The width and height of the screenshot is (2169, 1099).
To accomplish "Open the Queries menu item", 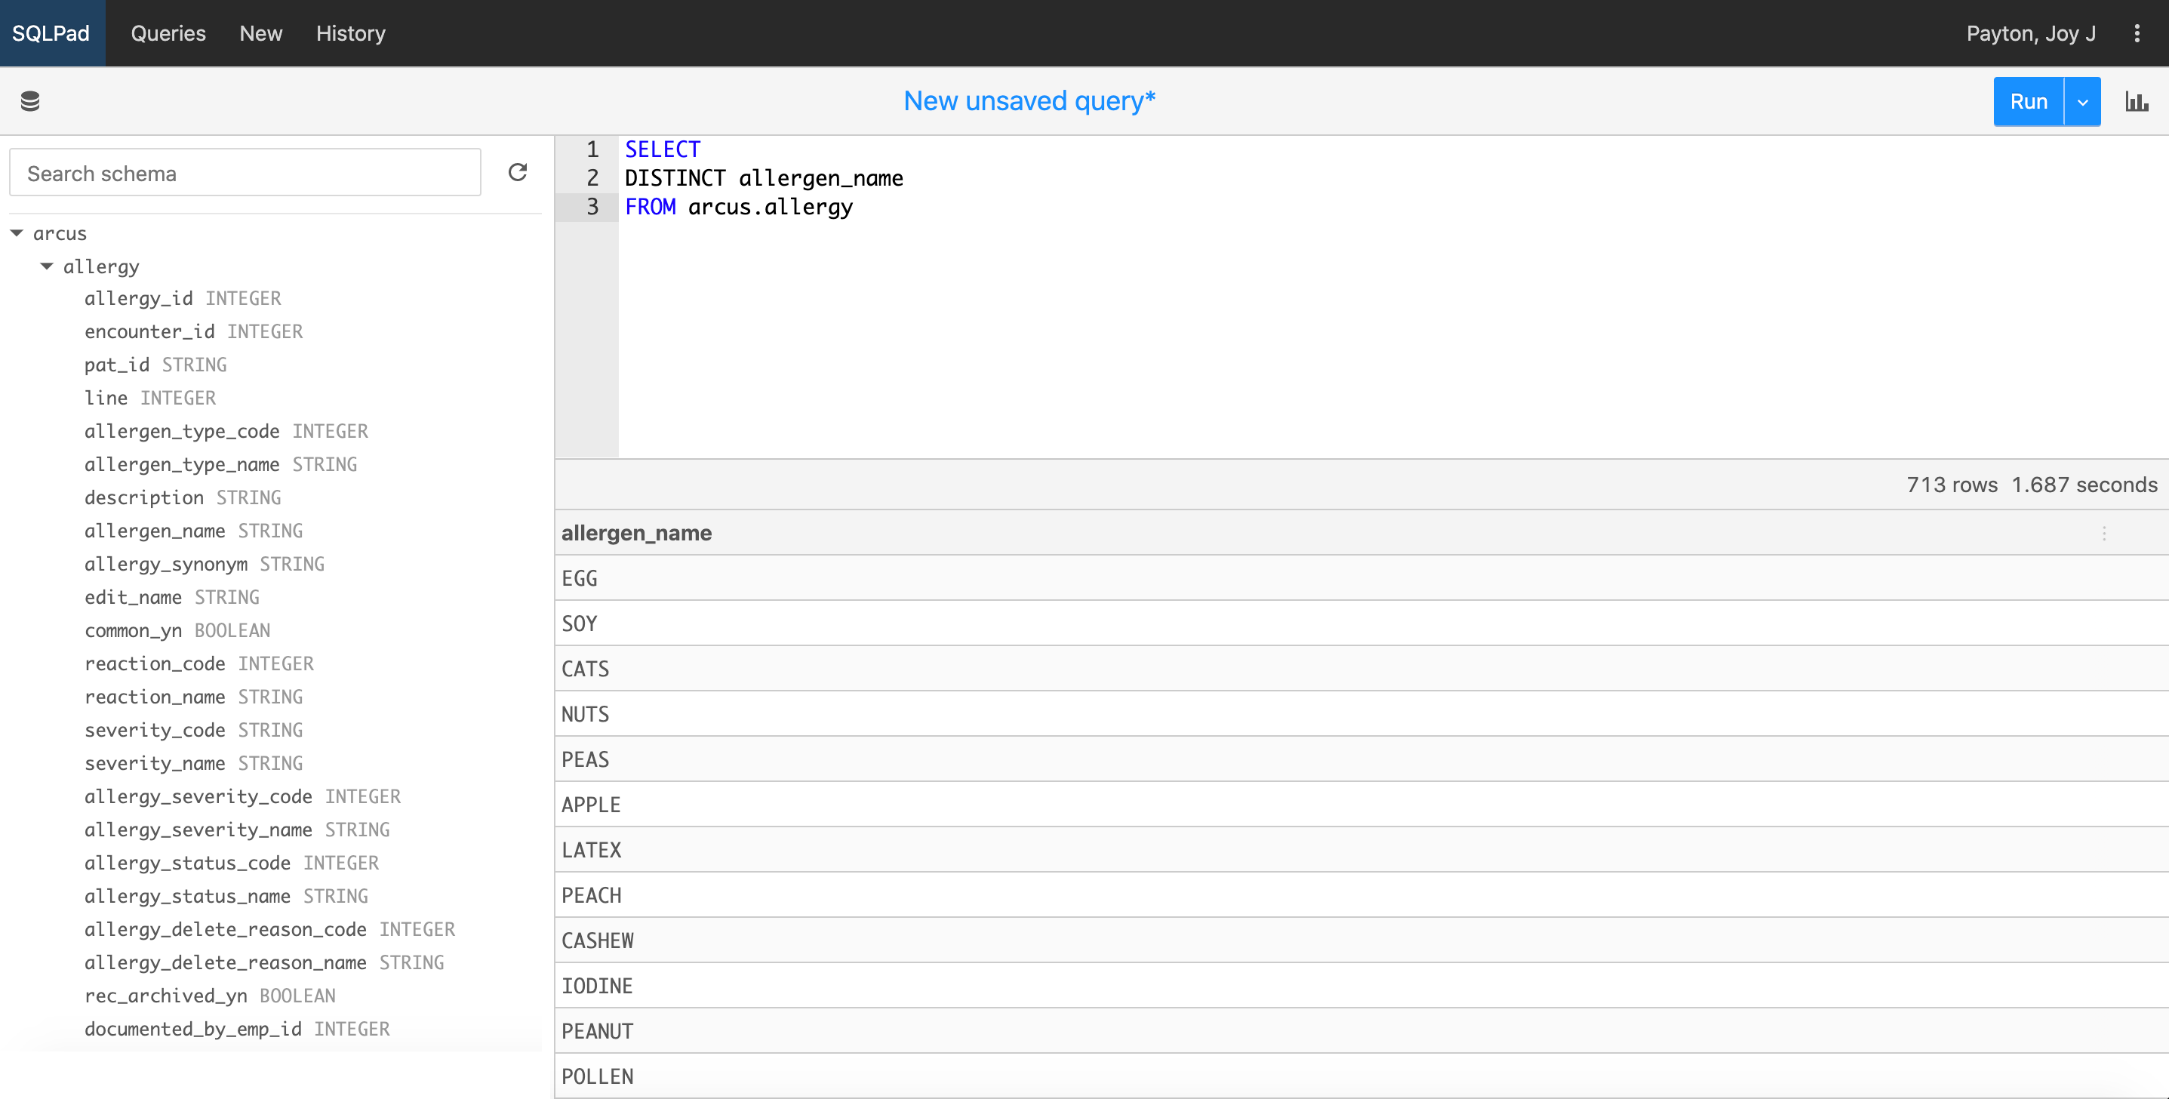I will coord(168,33).
